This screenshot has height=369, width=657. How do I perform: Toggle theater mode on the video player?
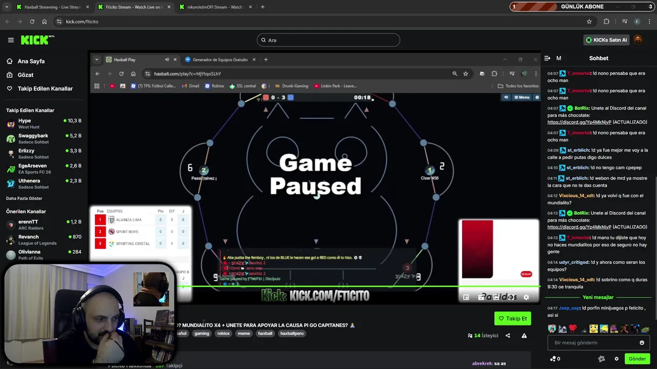(x=496, y=297)
